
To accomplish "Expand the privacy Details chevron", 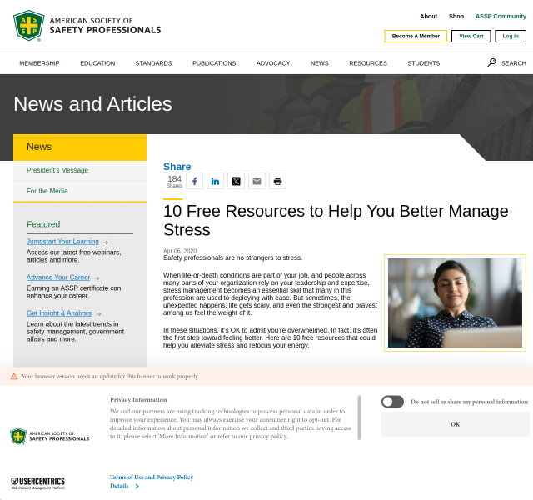I will point(137,486).
